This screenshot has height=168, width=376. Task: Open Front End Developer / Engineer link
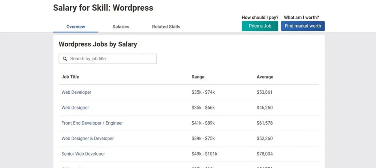pos(92,123)
